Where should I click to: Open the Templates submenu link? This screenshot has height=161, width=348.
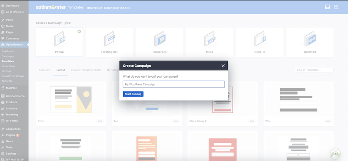pos(8,61)
